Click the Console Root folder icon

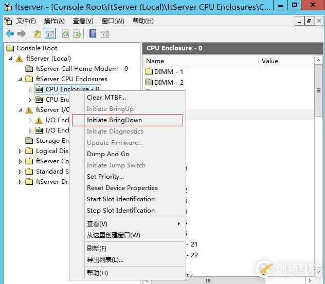tap(10, 48)
